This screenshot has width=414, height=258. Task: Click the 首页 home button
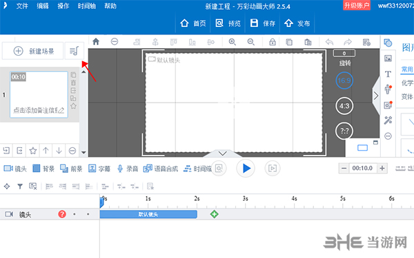coord(193,23)
